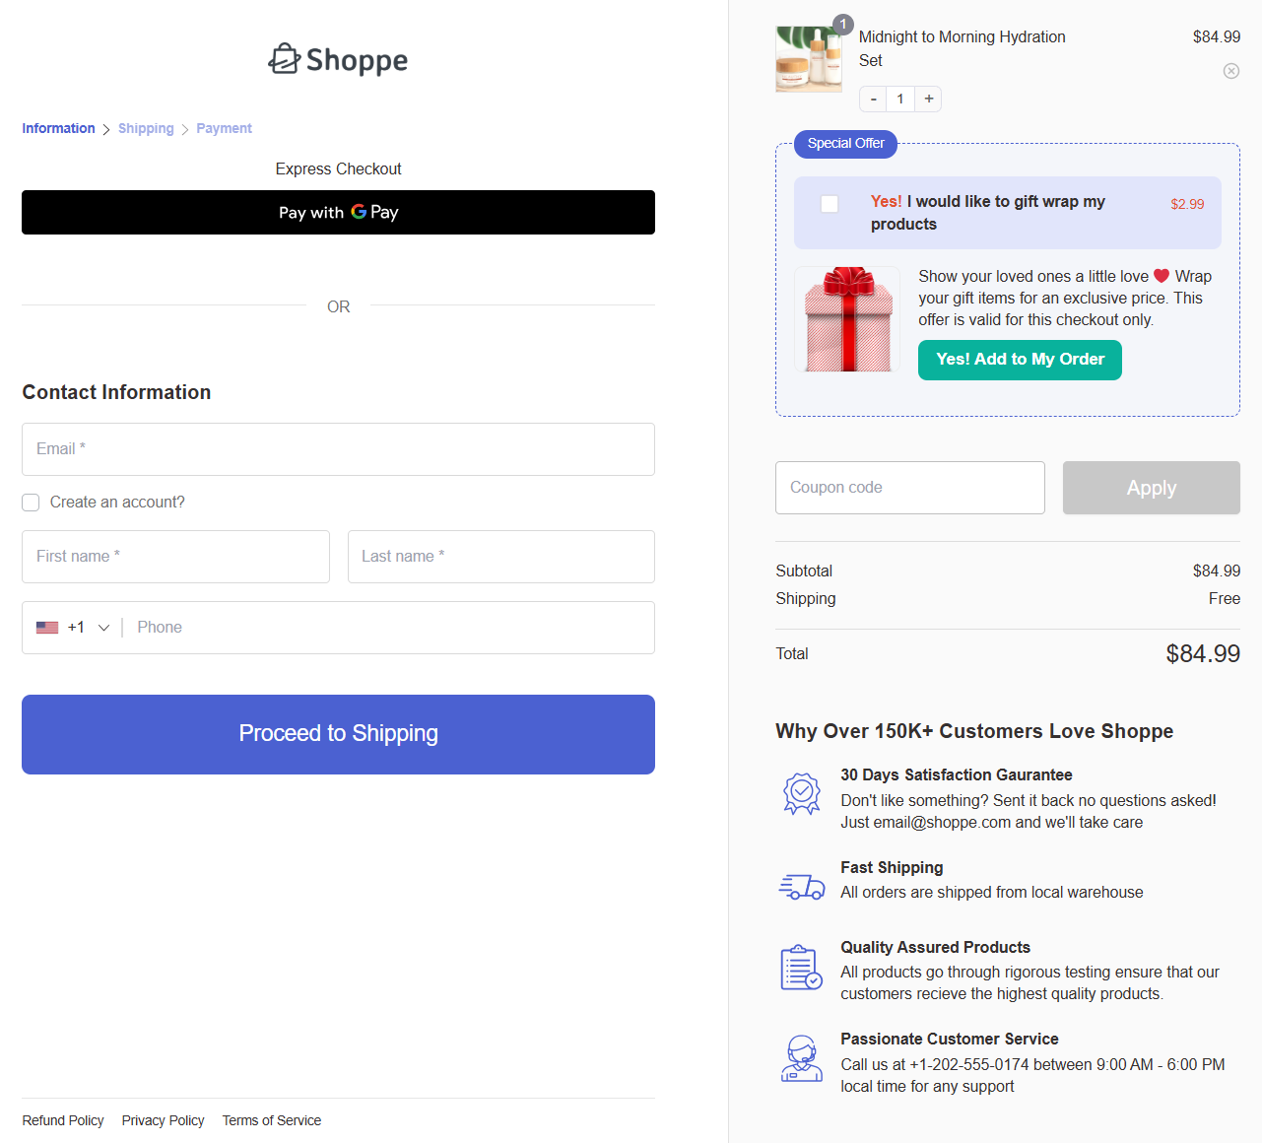Viewport: 1262px width, 1143px height.
Task: Click the quality assured clipboard icon
Action: 802,967
